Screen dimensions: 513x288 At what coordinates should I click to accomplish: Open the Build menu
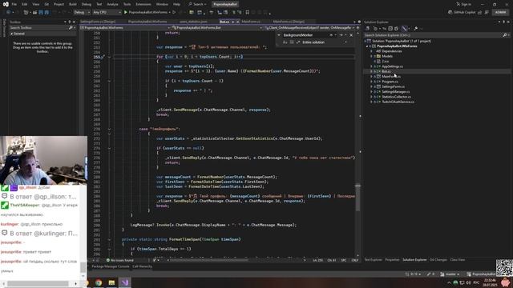(x=73, y=4)
